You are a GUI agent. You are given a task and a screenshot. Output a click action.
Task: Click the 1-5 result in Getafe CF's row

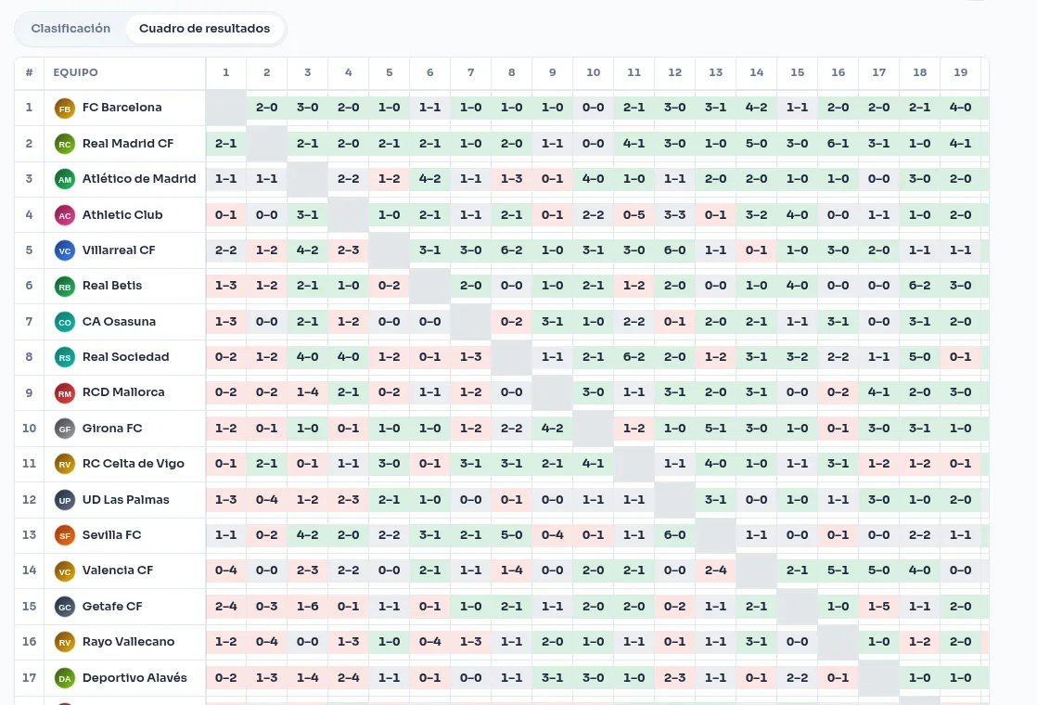[879, 606]
